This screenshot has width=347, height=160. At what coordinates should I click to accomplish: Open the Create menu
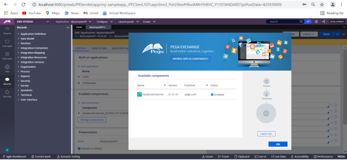(x=149, y=22)
